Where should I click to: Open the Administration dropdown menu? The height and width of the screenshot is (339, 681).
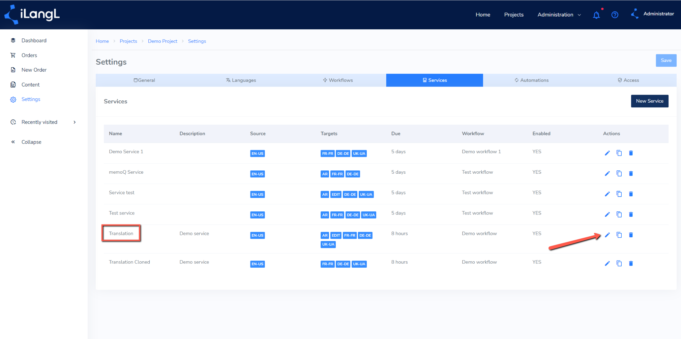click(x=559, y=15)
